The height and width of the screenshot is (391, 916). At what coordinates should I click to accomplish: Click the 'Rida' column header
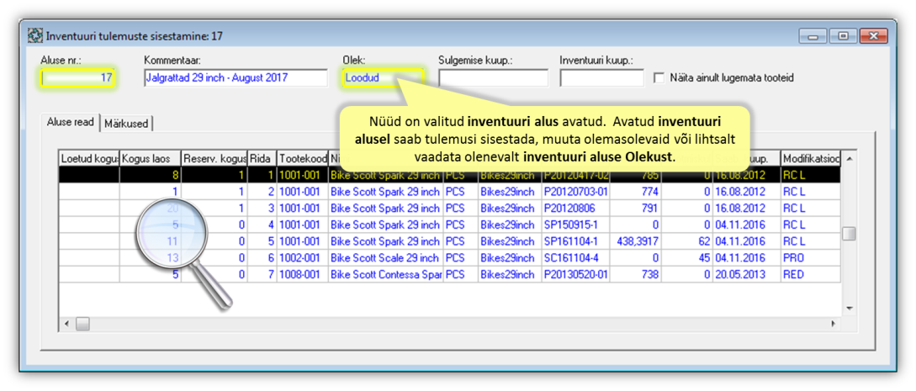262,159
